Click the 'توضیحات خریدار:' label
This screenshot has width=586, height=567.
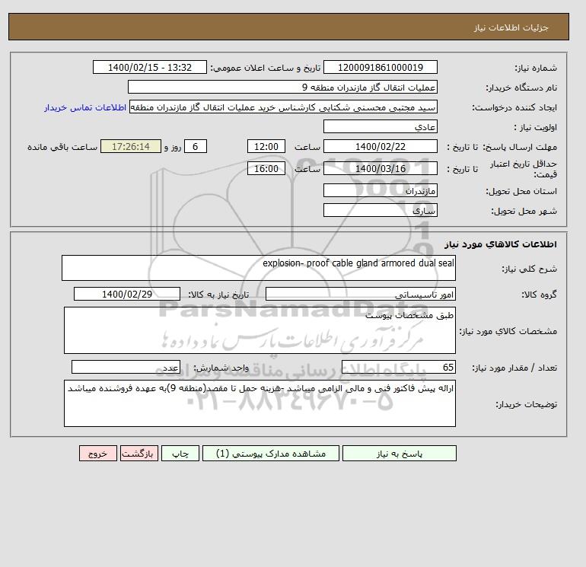pos(526,404)
